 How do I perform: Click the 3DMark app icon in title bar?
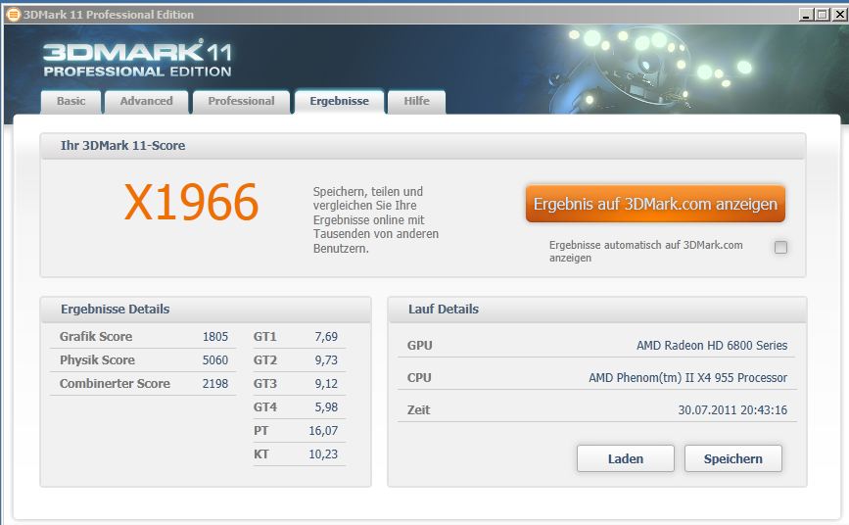[13, 14]
